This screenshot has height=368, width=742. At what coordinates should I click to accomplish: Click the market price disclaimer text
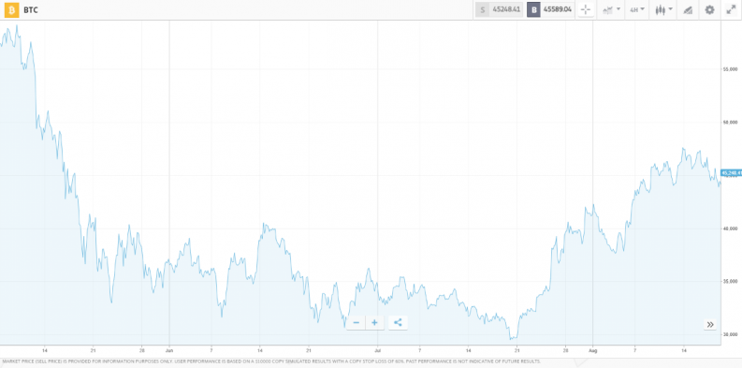pos(270,361)
